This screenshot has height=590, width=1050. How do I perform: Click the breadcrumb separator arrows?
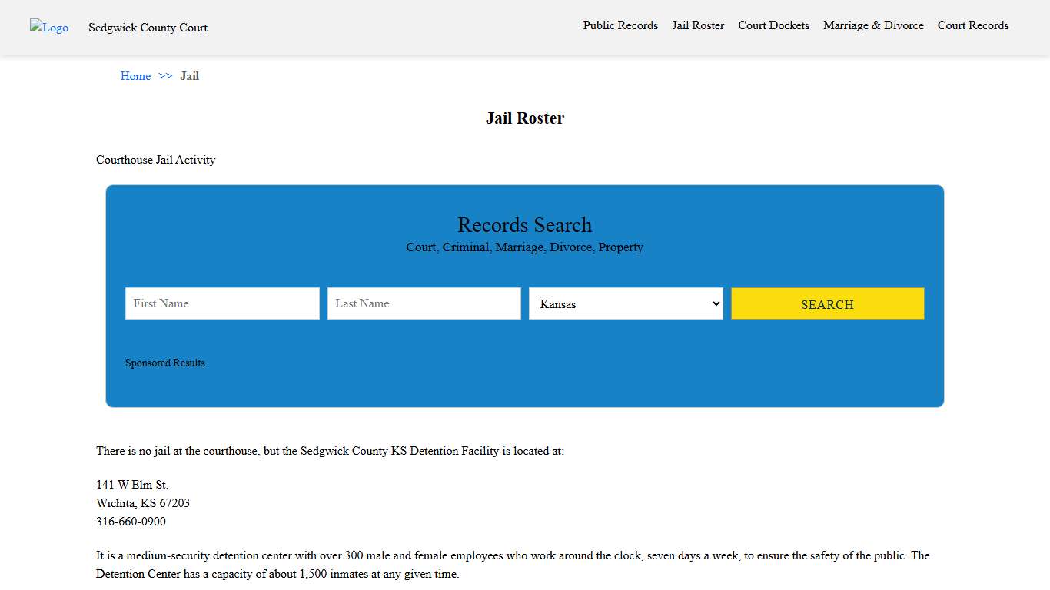(x=165, y=76)
